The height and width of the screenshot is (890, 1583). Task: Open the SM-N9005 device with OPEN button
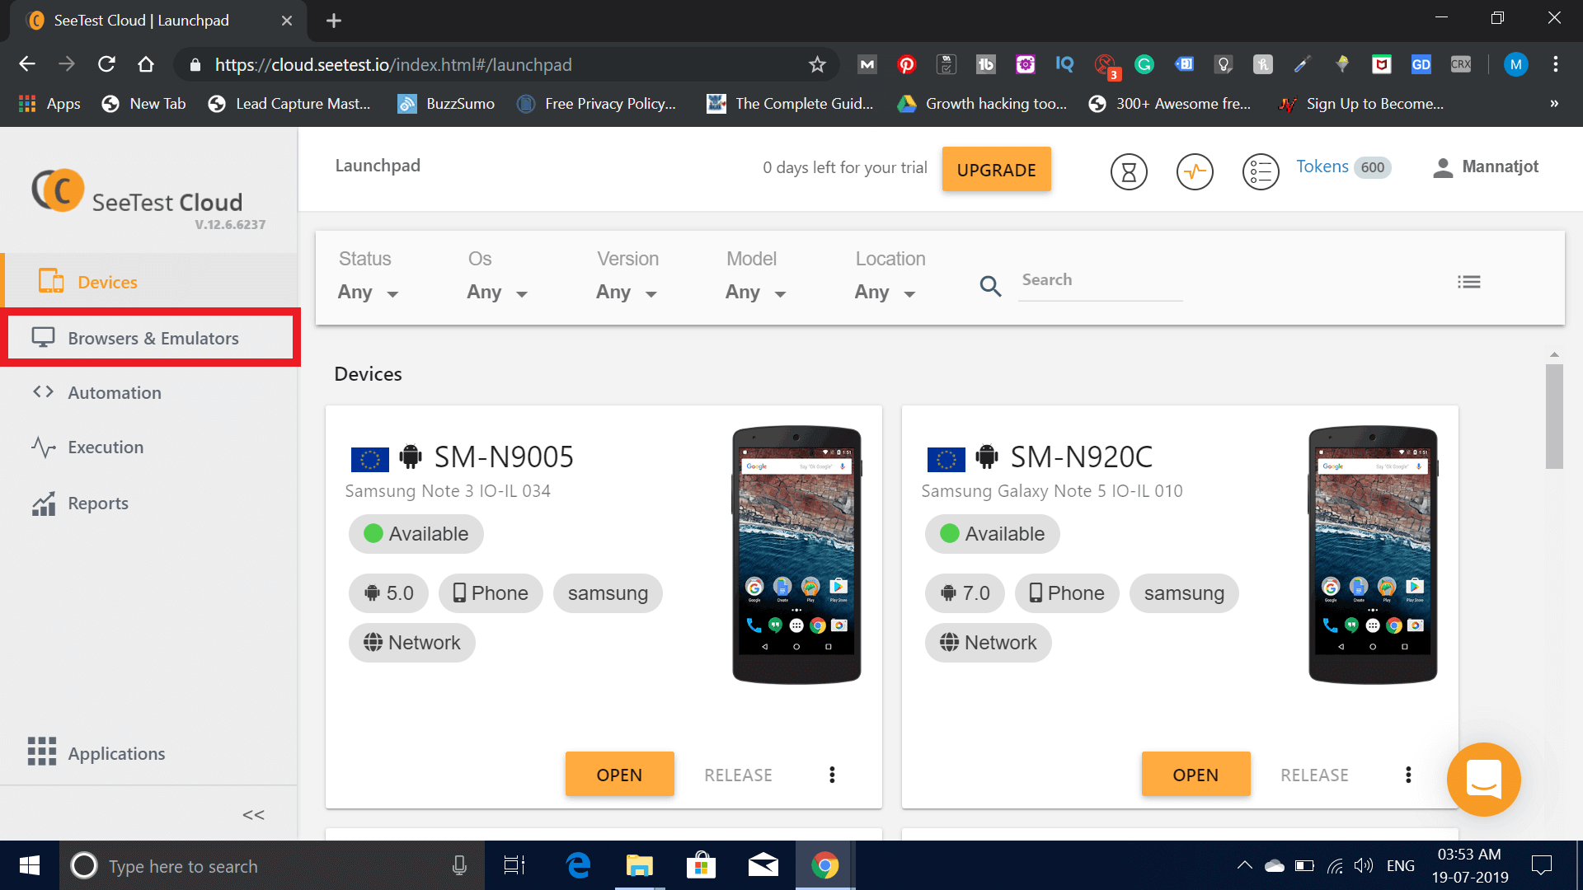[619, 774]
